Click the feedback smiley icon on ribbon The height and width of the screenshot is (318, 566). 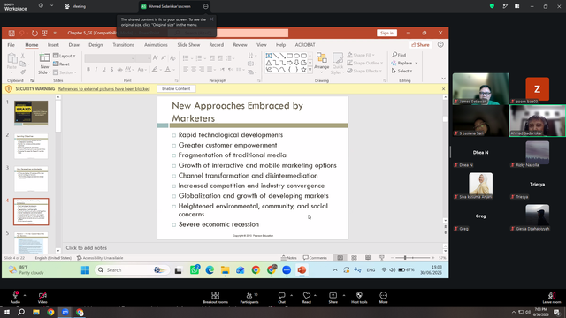click(440, 45)
